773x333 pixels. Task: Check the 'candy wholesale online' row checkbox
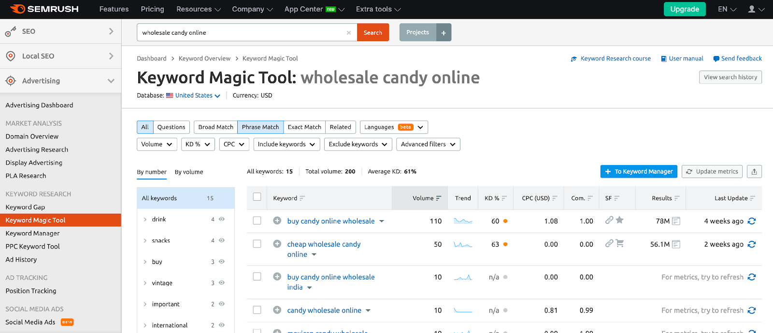tap(257, 310)
